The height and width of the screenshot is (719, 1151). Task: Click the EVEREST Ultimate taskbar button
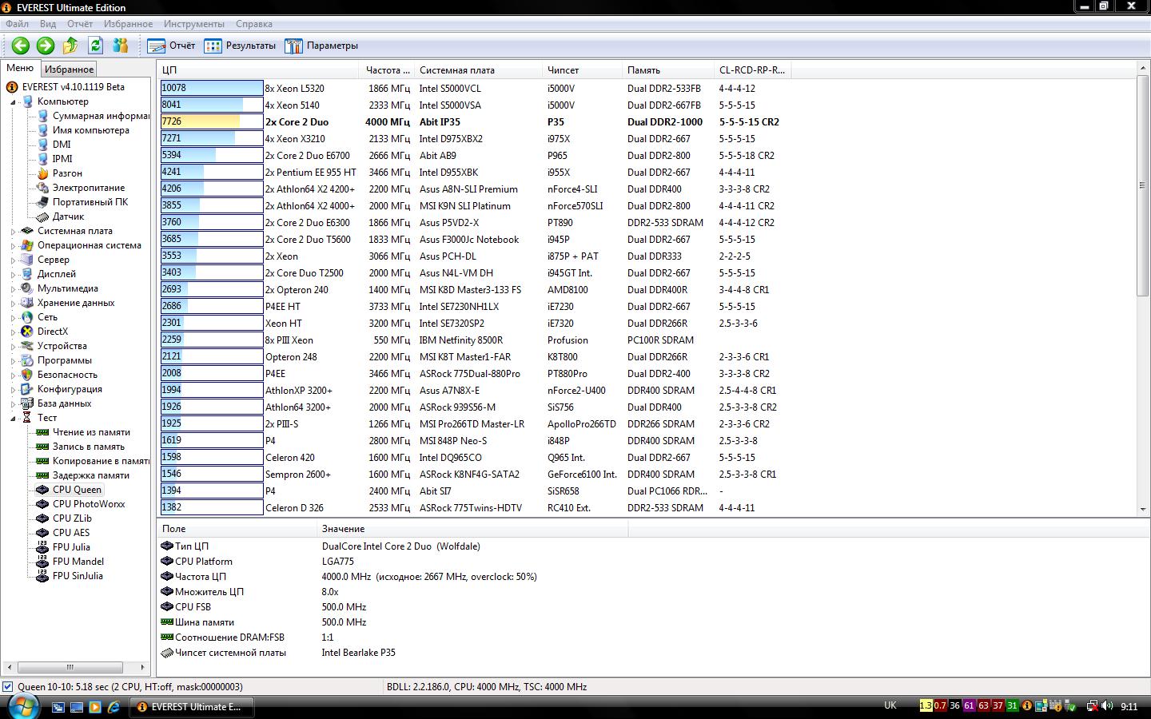[x=192, y=707]
